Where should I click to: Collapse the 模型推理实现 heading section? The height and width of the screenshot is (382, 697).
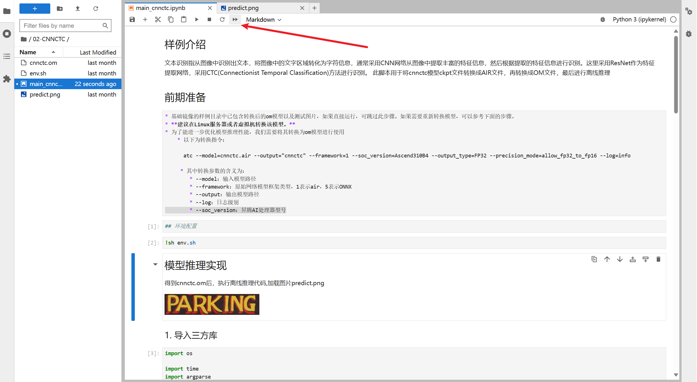pos(155,264)
